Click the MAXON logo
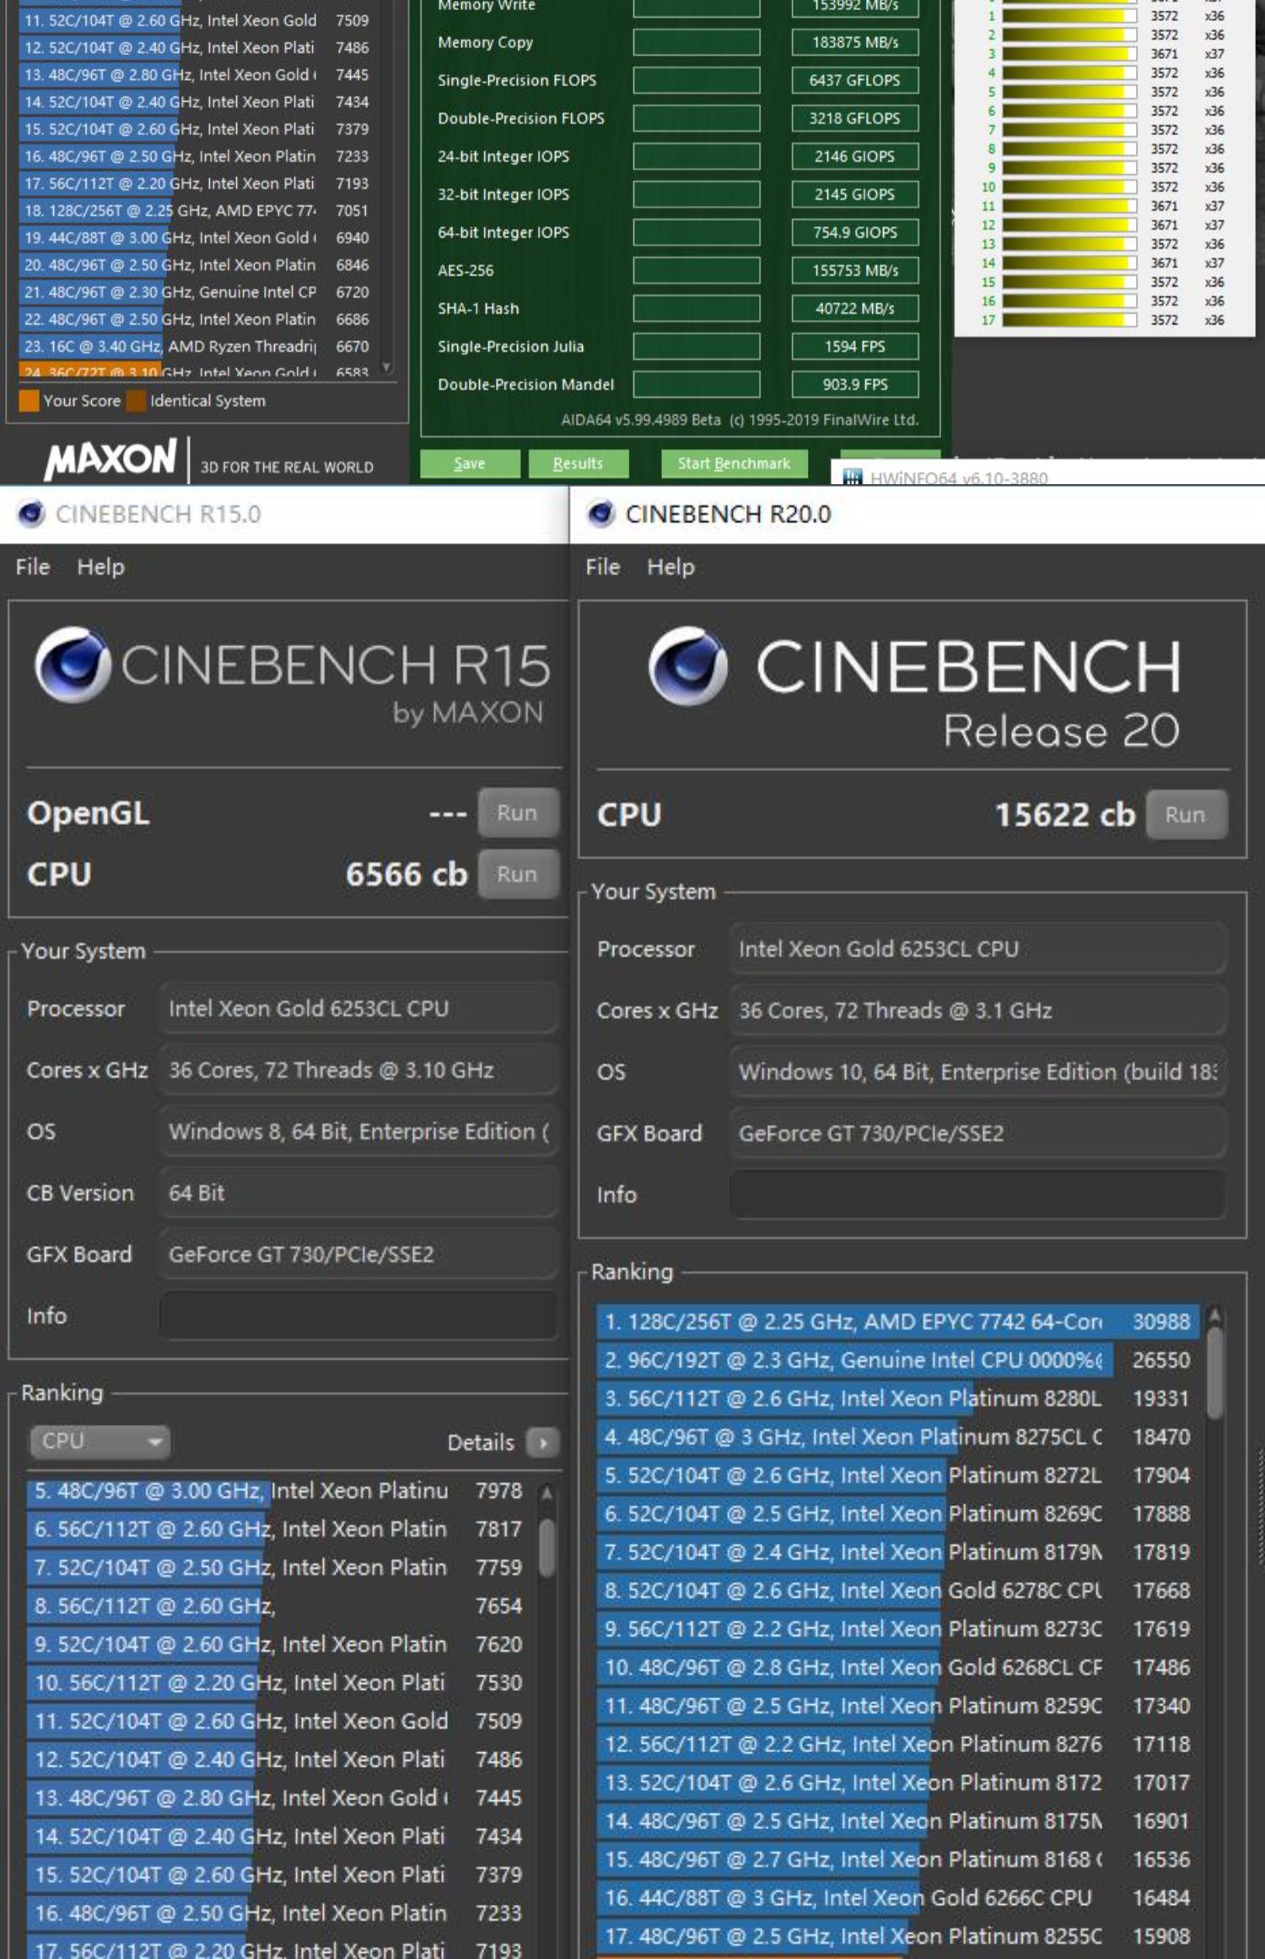Screen dimensions: 1265x1959 [111, 460]
